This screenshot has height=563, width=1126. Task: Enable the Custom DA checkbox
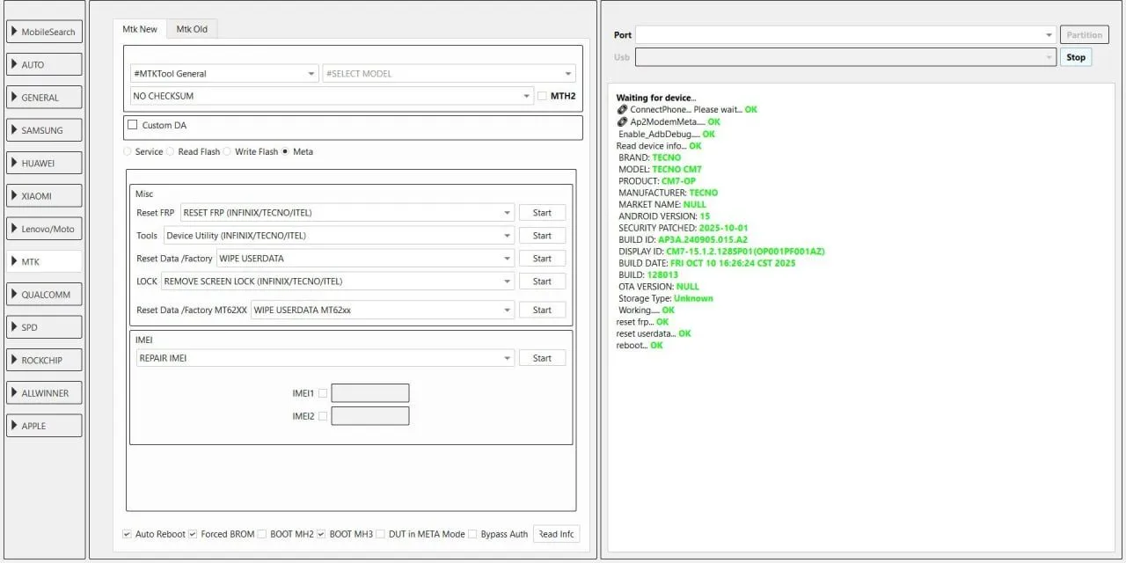(133, 125)
